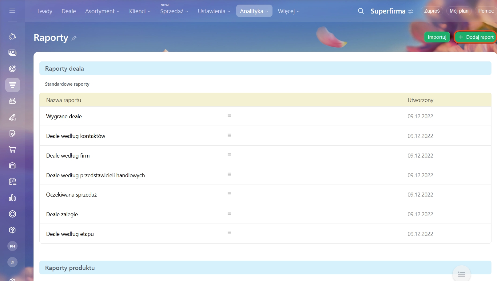Click the robot icon in the sidebar
The height and width of the screenshot is (281, 497).
click(x=12, y=101)
